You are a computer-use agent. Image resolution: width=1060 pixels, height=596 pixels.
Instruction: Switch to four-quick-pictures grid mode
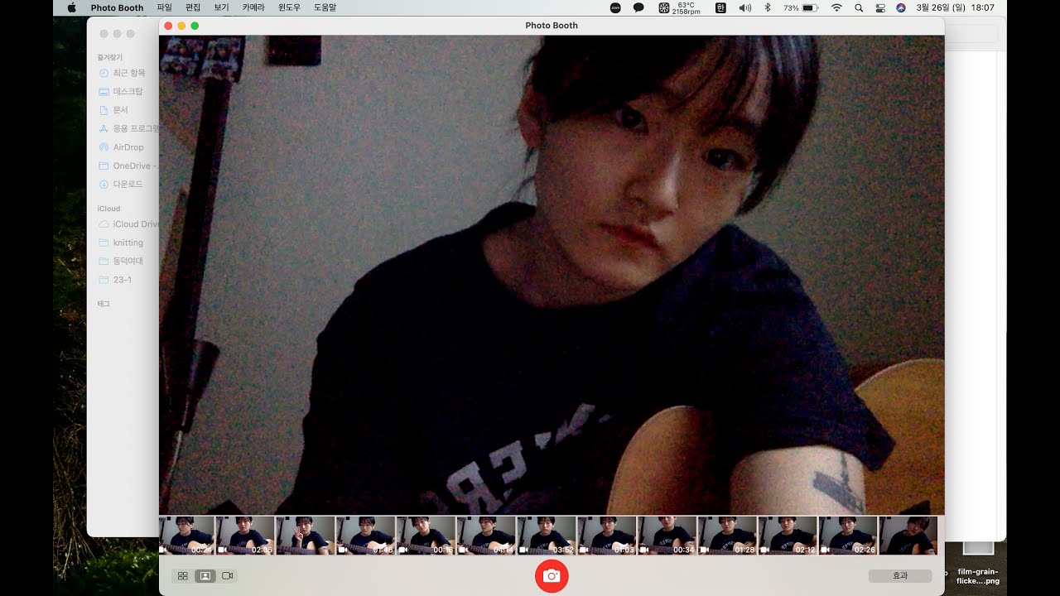click(183, 575)
